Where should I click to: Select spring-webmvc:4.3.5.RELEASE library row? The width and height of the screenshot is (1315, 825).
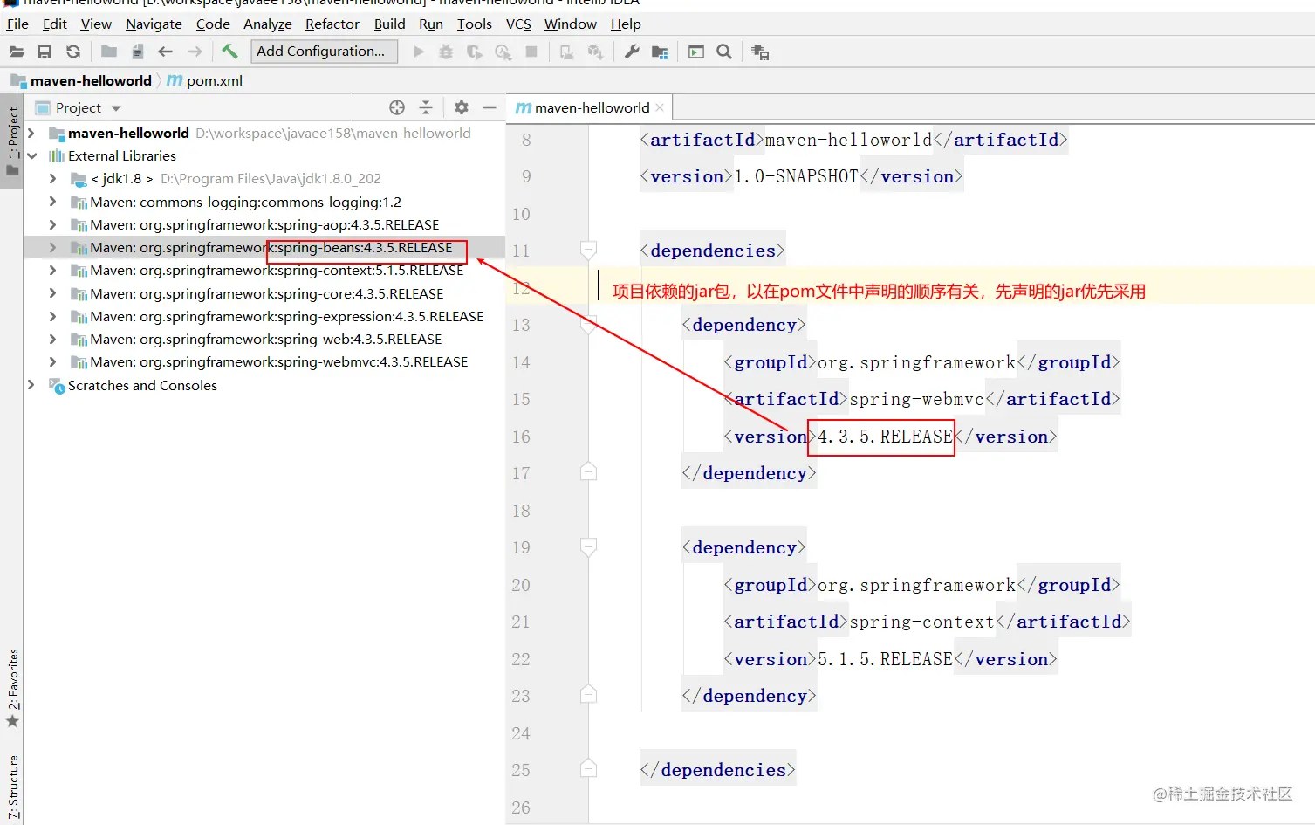coord(264,361)
